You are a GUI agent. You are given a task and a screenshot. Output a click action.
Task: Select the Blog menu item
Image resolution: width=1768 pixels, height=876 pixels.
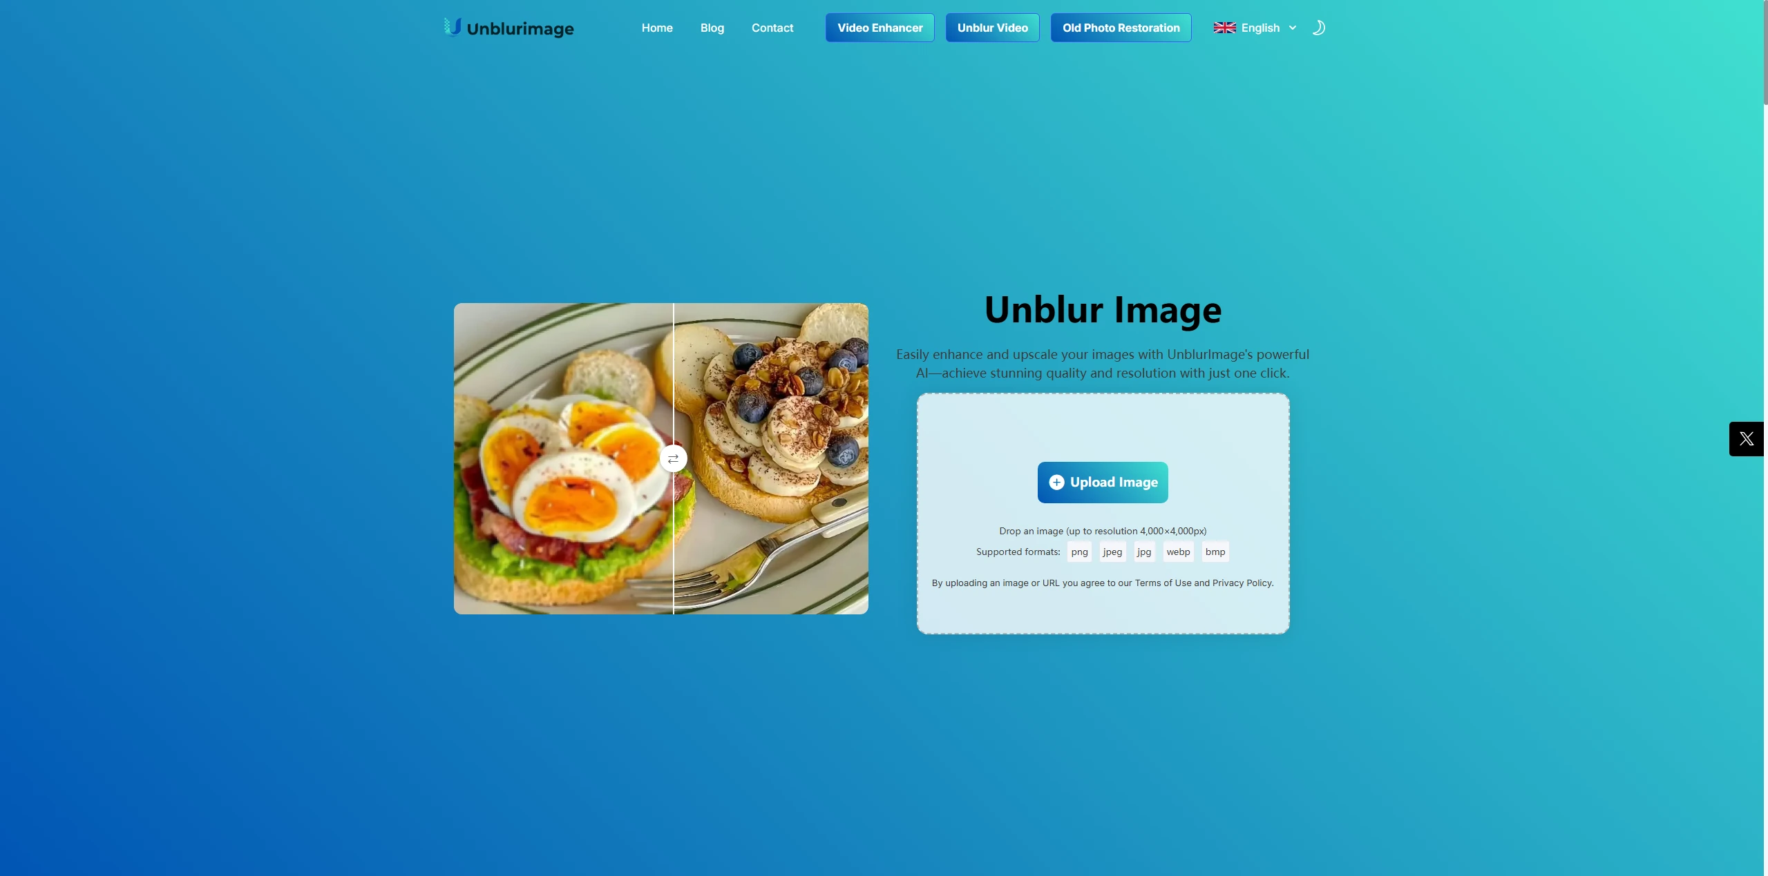pos(712,27)
